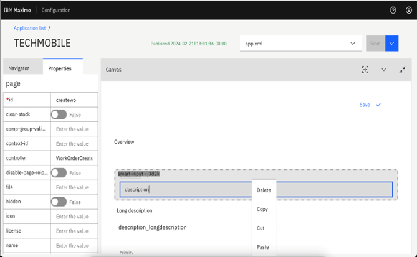Expand the Canvas chevron menu

(x=383, y=70)
